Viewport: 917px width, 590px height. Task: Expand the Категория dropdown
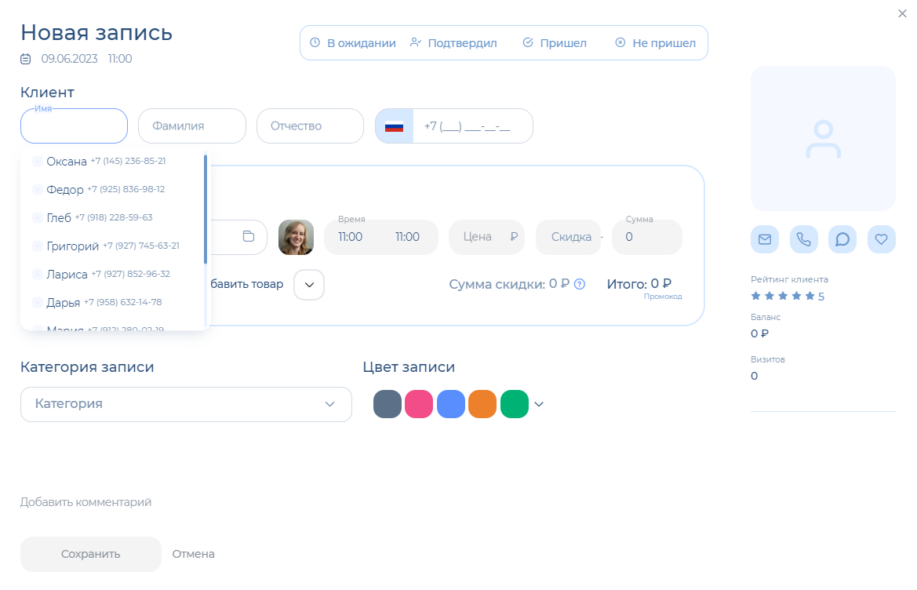click(x=329, y=404)
